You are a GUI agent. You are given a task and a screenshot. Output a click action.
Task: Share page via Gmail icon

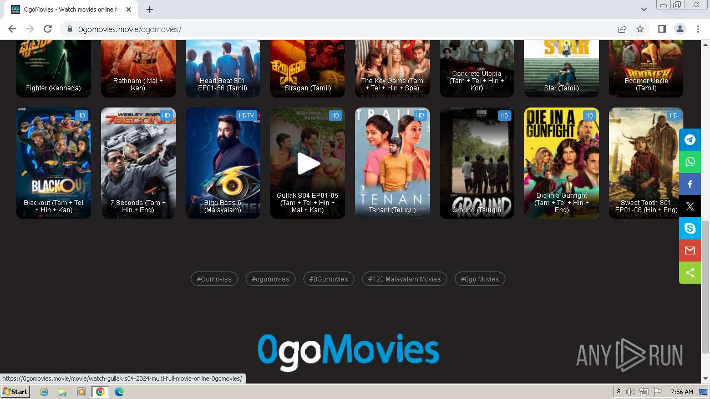(x=690, y=250)
